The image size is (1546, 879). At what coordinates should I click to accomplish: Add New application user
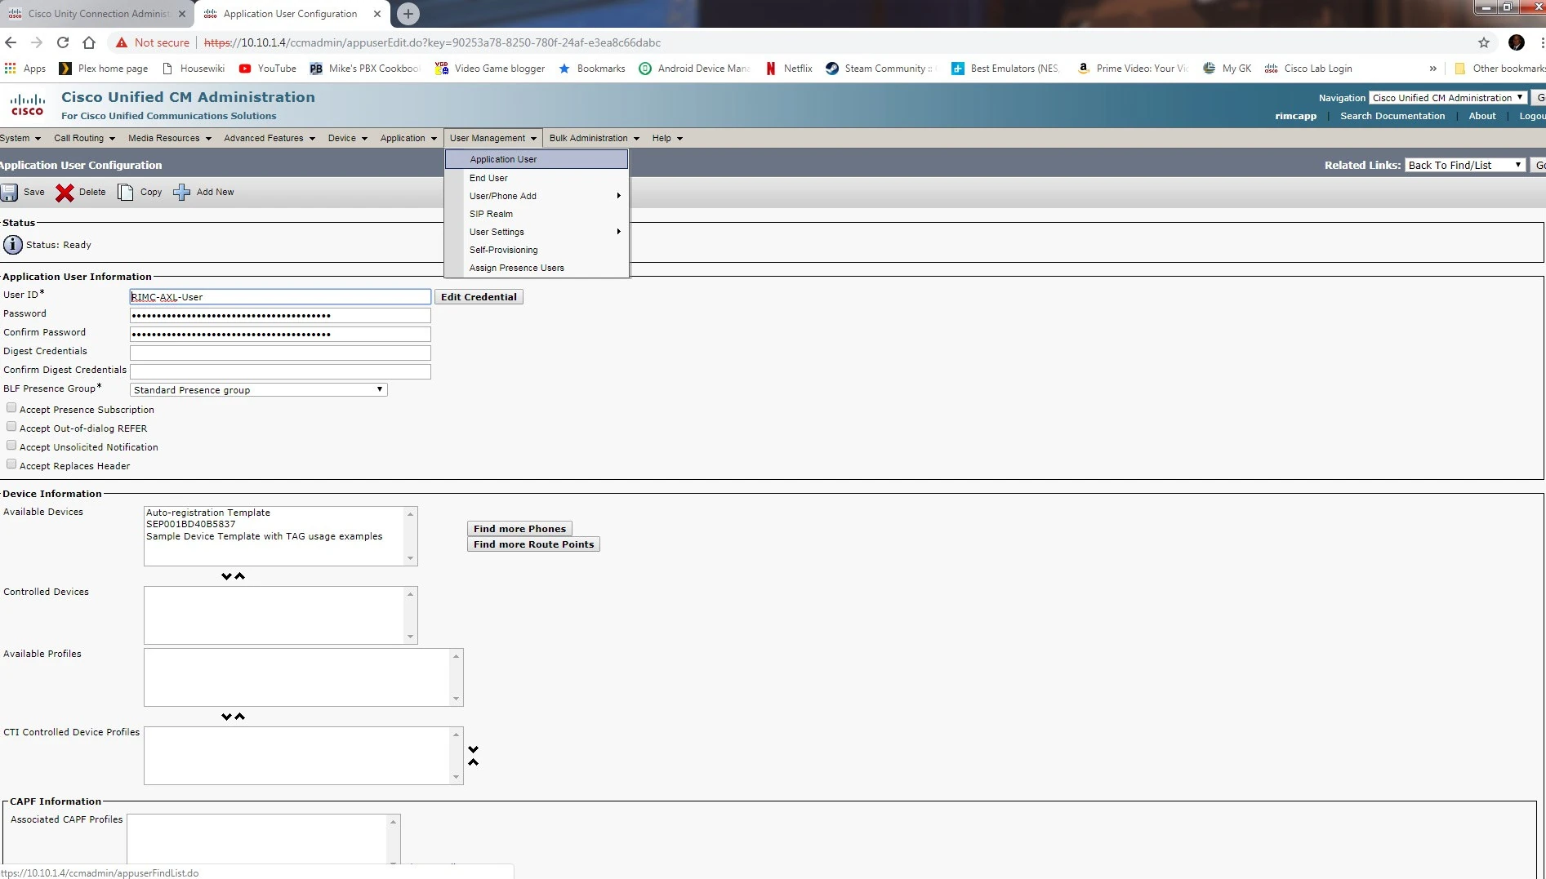(x=203, y=192)
